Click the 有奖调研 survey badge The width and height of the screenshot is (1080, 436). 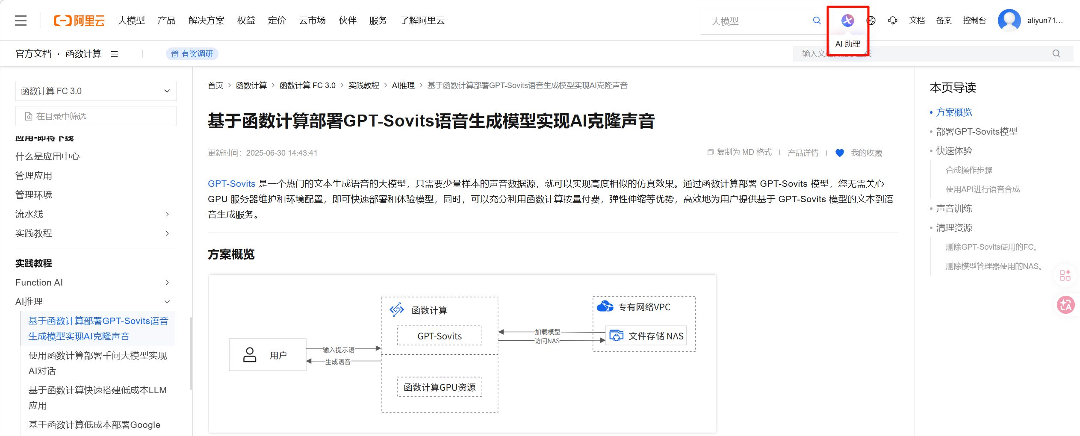click(192, 54)
